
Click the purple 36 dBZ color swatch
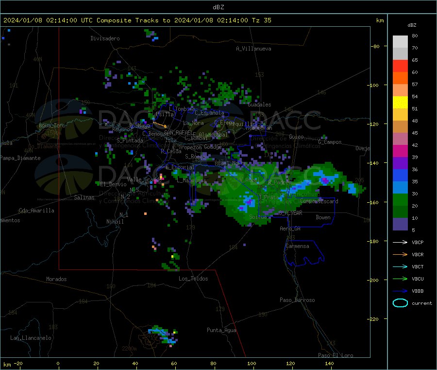pos(400,163)
